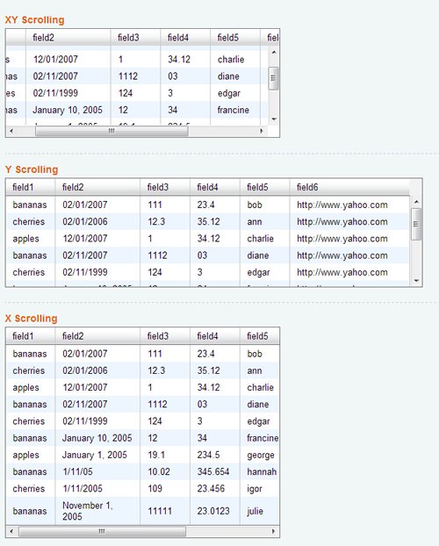
Task: Click the XY table scroll right arrow
Action: pos(262,131)
